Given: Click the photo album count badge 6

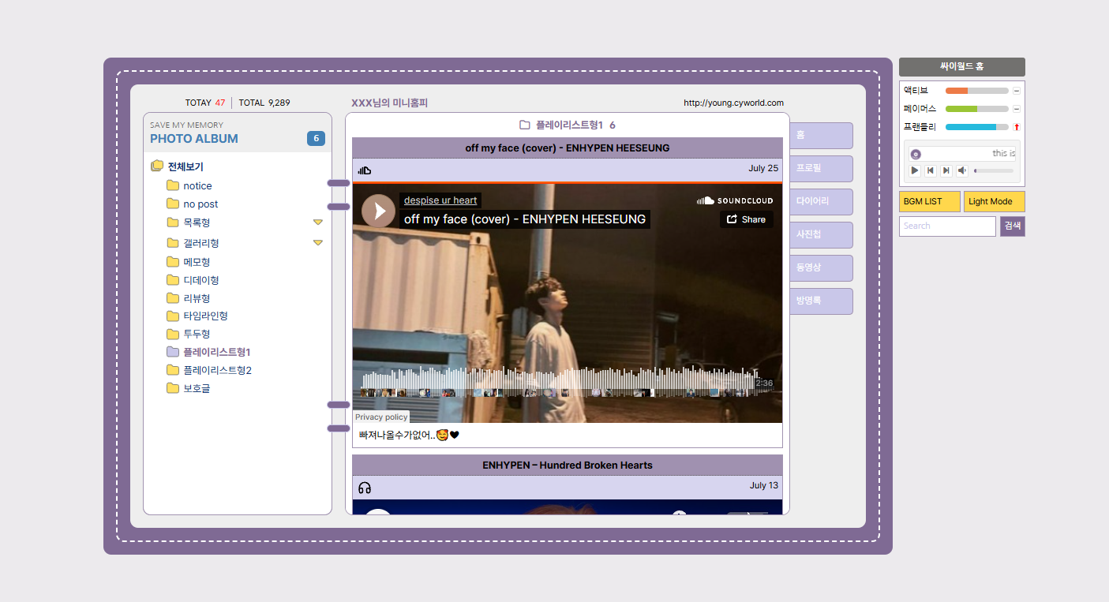Looking at the screenshot, I should (x=316, y=139).
